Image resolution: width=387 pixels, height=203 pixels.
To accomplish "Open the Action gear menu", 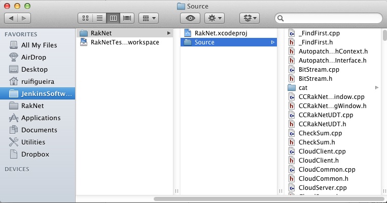I will [x=214, y=18].
